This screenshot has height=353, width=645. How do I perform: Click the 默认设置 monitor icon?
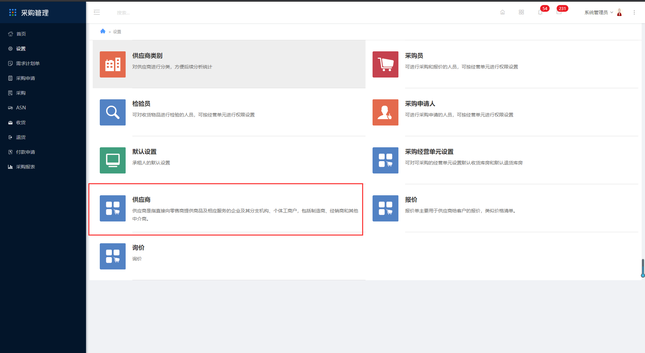(113, 160)
